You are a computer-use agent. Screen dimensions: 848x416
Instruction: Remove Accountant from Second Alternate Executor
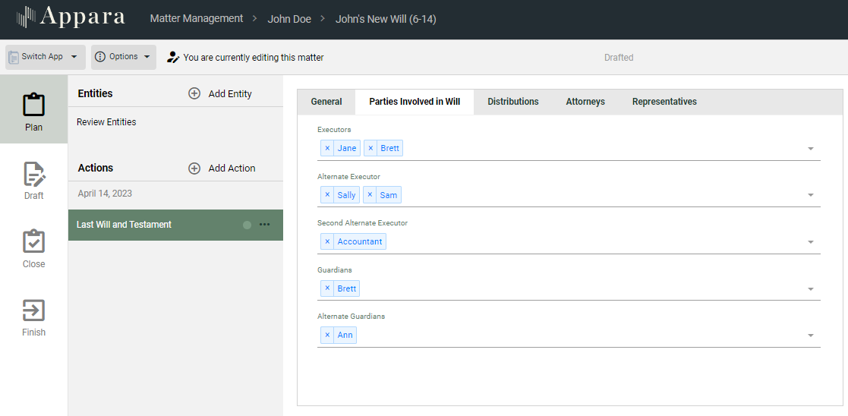[327, 242]
